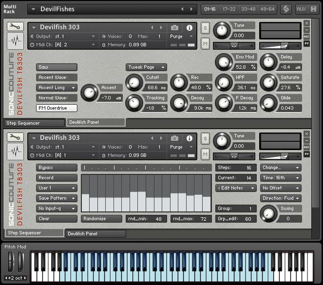Click the volume slider of channel 1 instrument
The width and height of the screenshot is (323, 285).
tap(280, 156)
